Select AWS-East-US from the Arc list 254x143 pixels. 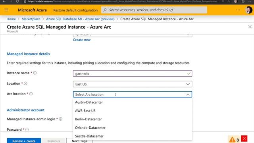(133, 111)
